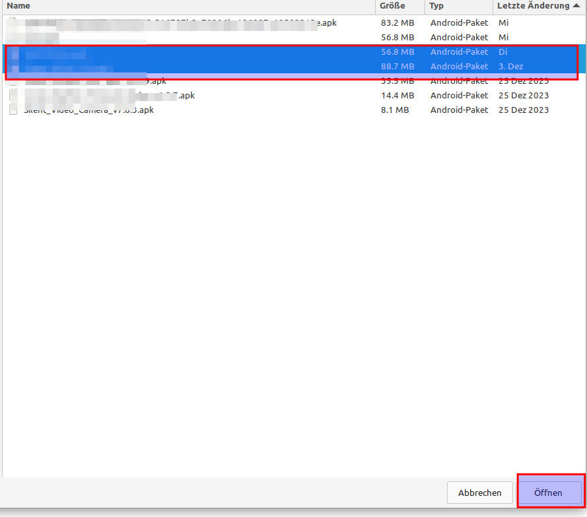
Task: Click the file icon of the 55.3 MB apk
Action: 13,81
